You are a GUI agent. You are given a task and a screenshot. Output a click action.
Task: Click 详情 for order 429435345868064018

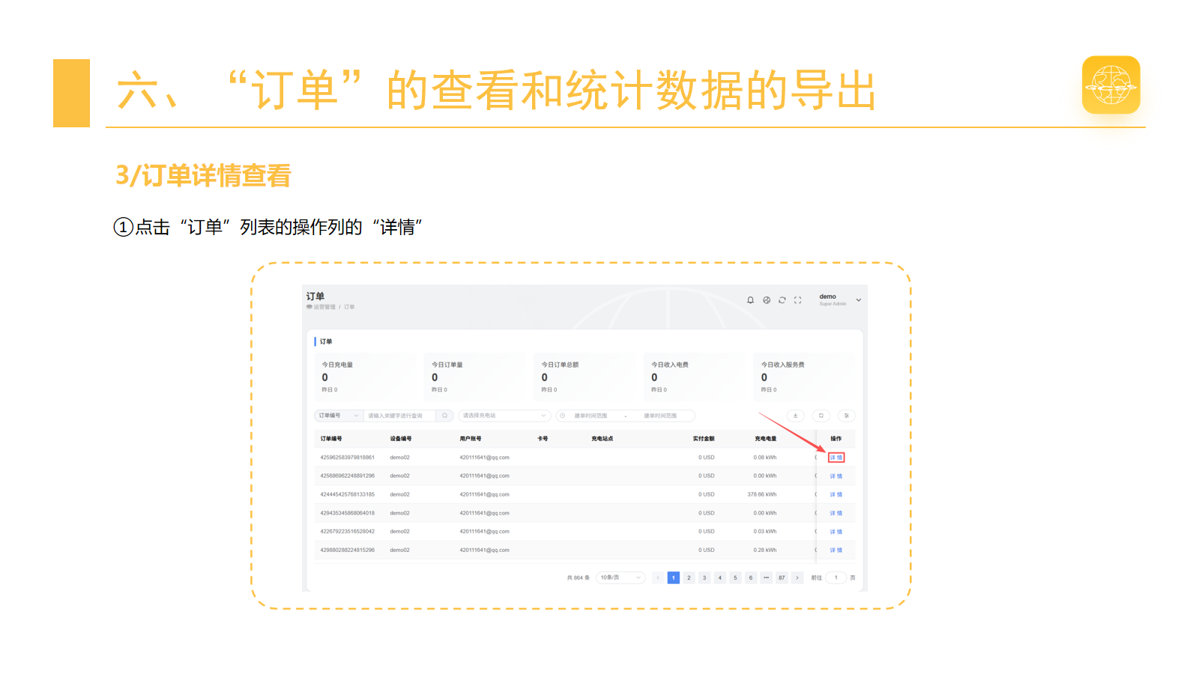[x=836, y=513]
